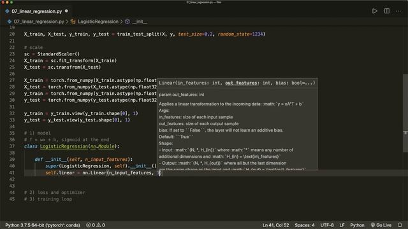Change indentation via Spaces: 4
Screen dimensions: 408x229
(305, 225)
